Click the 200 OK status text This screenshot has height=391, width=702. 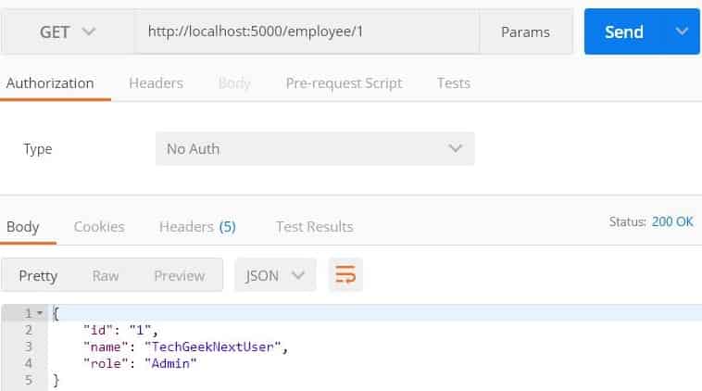coord(672,221)
